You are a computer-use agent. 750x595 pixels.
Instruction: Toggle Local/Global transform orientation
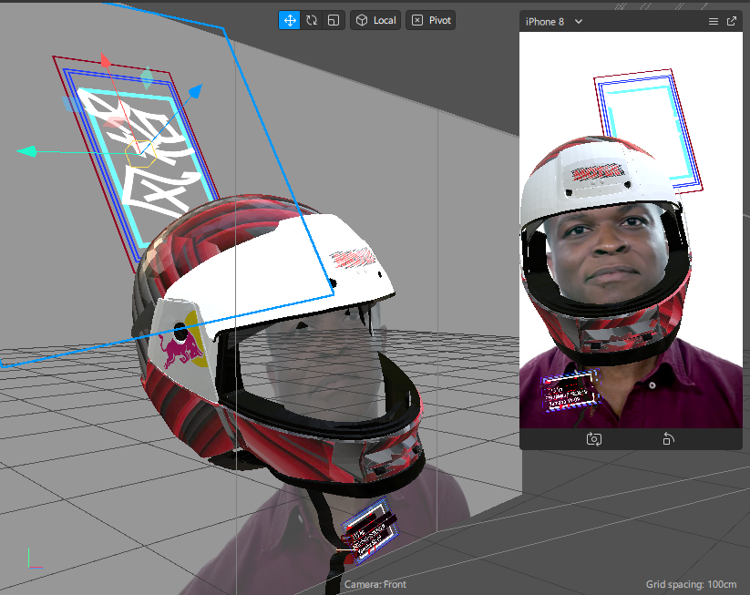click(375, 19)
